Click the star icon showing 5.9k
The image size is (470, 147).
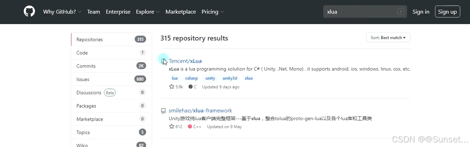(x=172, y=87)
